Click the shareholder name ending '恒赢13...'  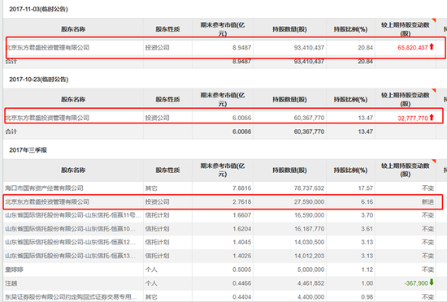(70, 256)
